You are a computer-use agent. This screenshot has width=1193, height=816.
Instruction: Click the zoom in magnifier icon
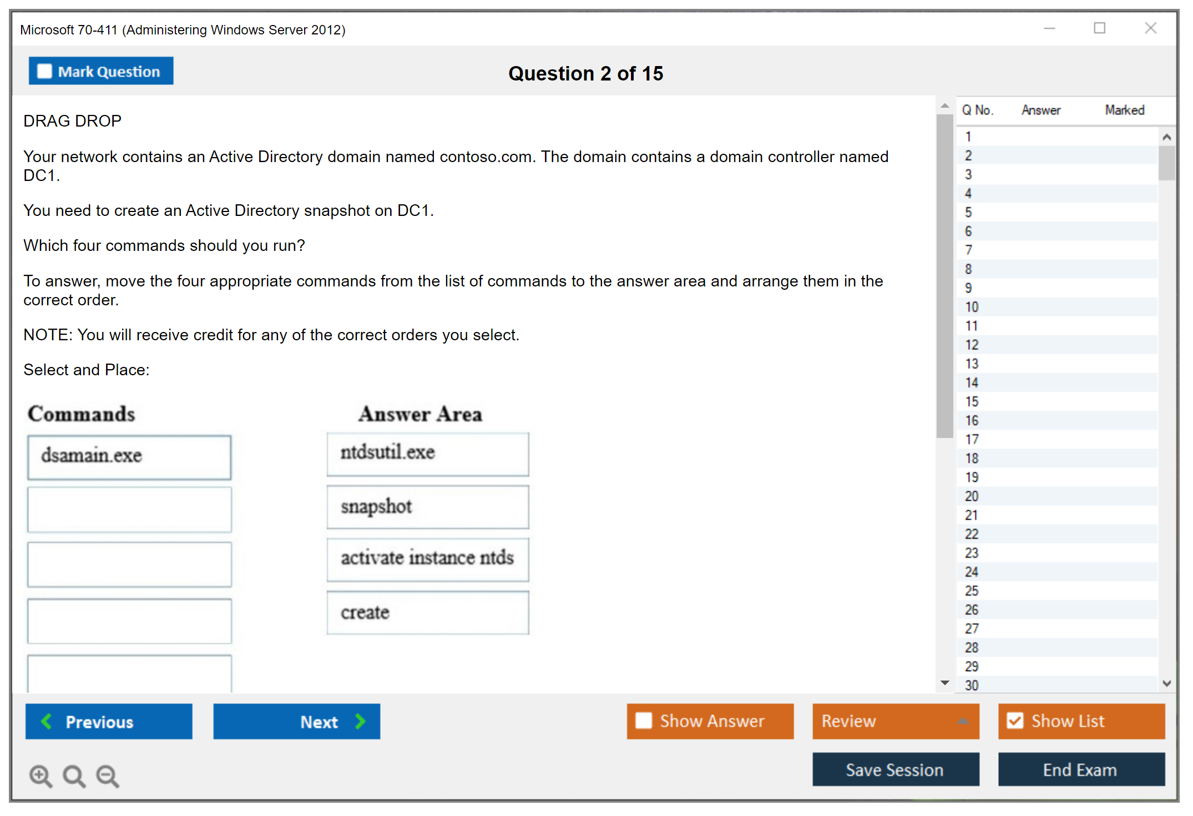40,775
